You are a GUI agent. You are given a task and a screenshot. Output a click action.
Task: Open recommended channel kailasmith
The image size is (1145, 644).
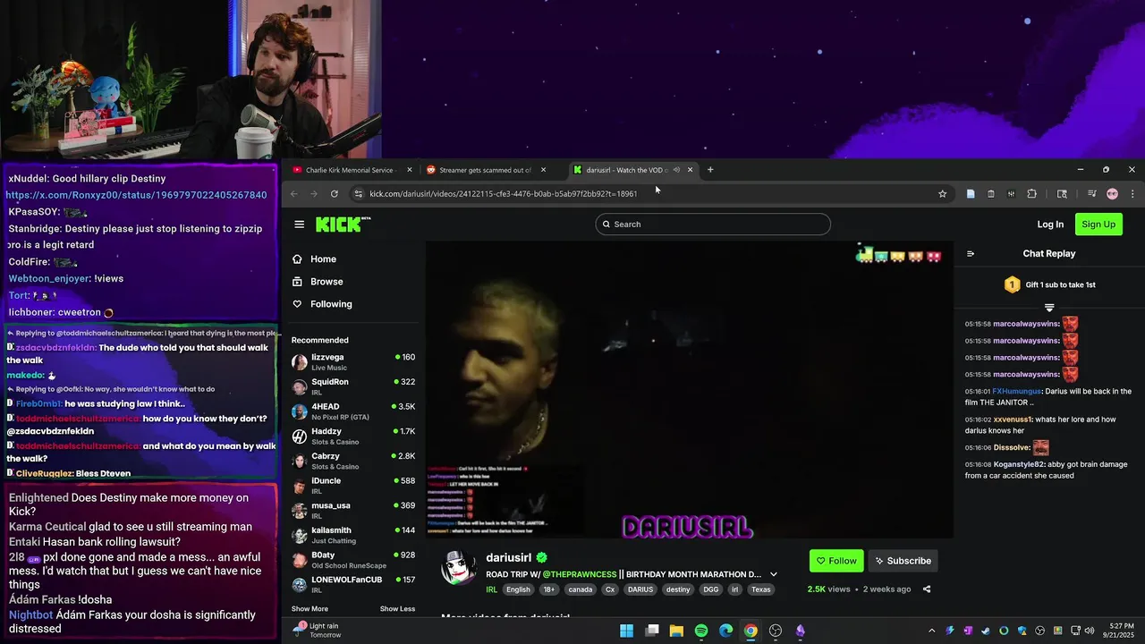353,535
